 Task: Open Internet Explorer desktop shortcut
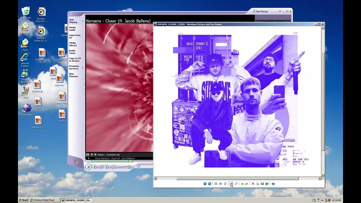click(x=25, y=60)
